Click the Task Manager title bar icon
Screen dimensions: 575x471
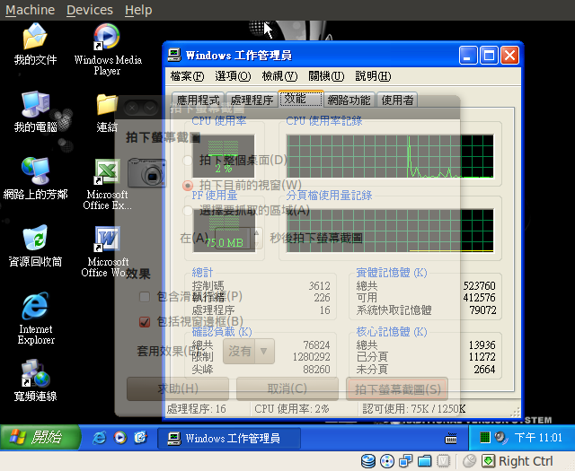(x=174, y=56)
